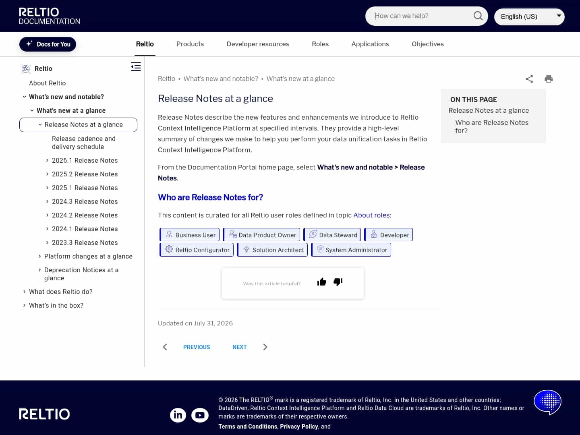This screenshot has height=435, width=580.
Task: Click the search magnifier icon
Action: pyautogui.click(x=478, y=16)
